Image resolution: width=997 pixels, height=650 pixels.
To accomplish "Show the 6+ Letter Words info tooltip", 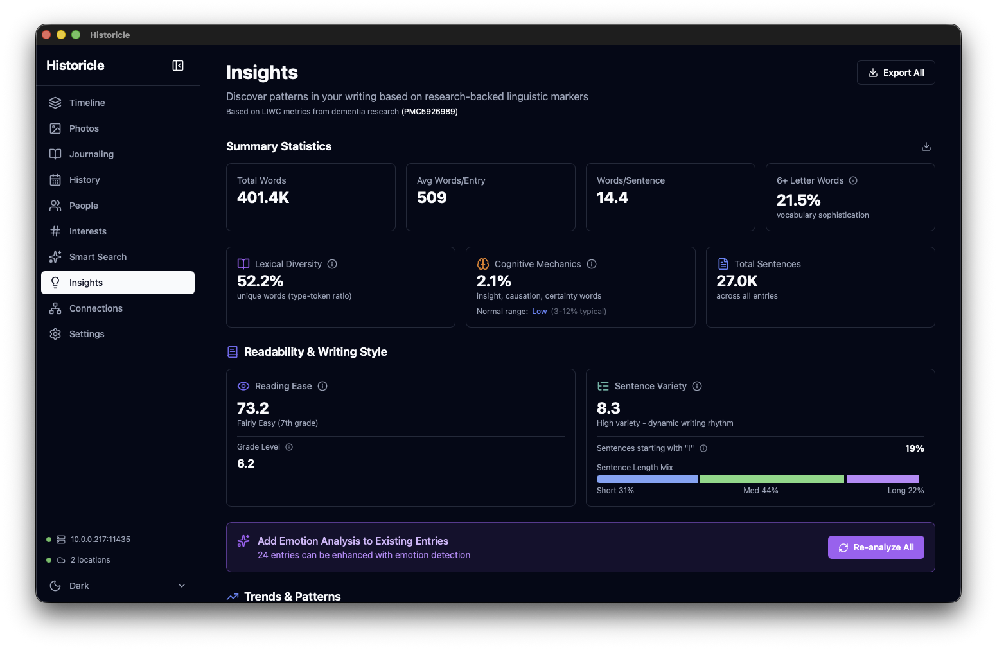I will 852,180.
